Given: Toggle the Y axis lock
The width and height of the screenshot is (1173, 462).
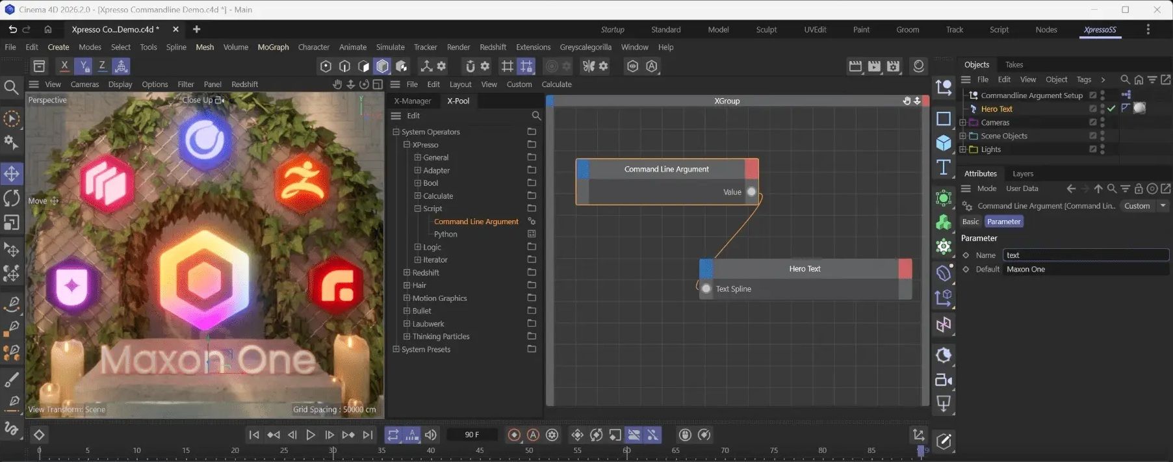Looking at the screenshot, I should (83, 66).
